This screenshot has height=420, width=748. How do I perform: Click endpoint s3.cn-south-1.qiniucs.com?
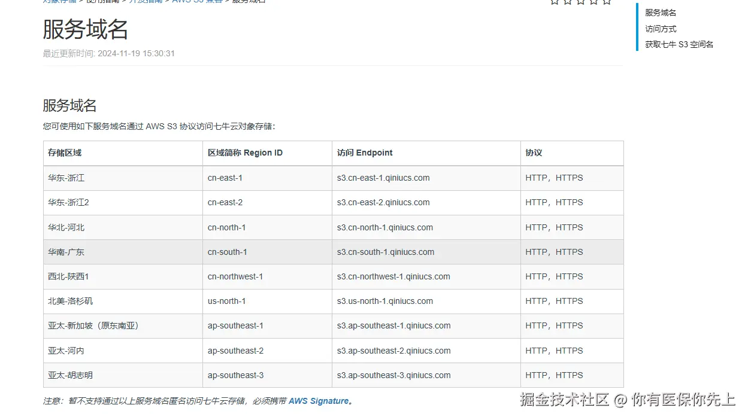pyautogui.click(x=386, y=252)
